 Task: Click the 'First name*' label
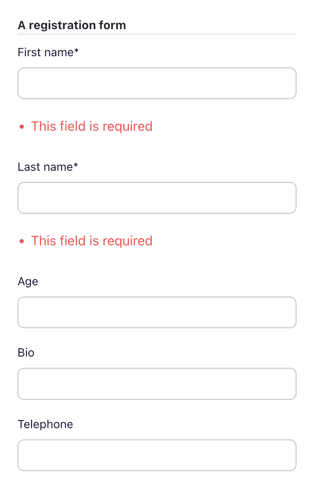click(48, 52)
